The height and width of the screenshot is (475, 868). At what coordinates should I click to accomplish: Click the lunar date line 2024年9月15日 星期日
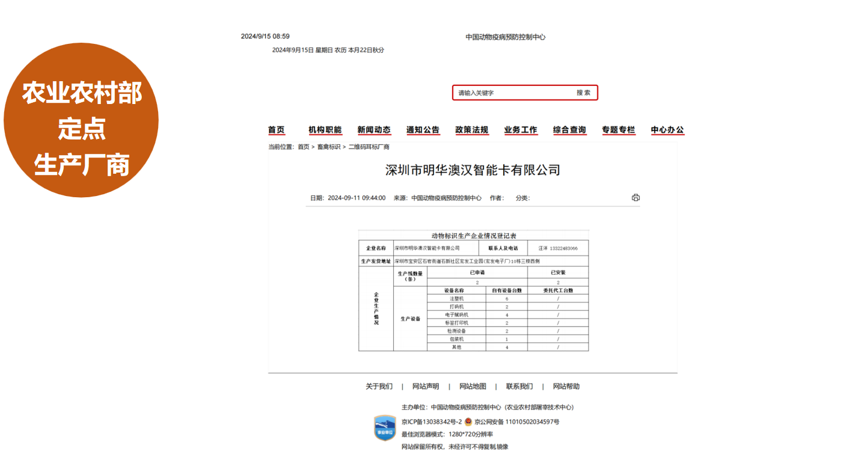[328, 50]
